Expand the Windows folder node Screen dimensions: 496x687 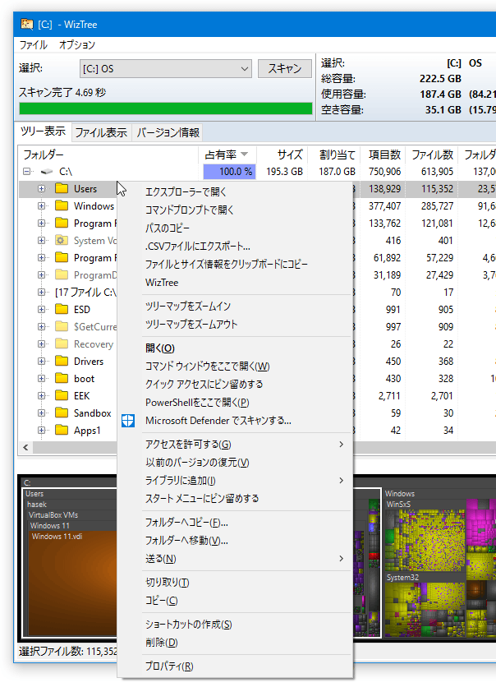coord(41,206)
